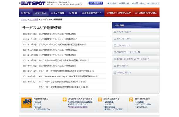Click モスバーガー 鶴ヶ峰店 entry

[x=64, y=61]
